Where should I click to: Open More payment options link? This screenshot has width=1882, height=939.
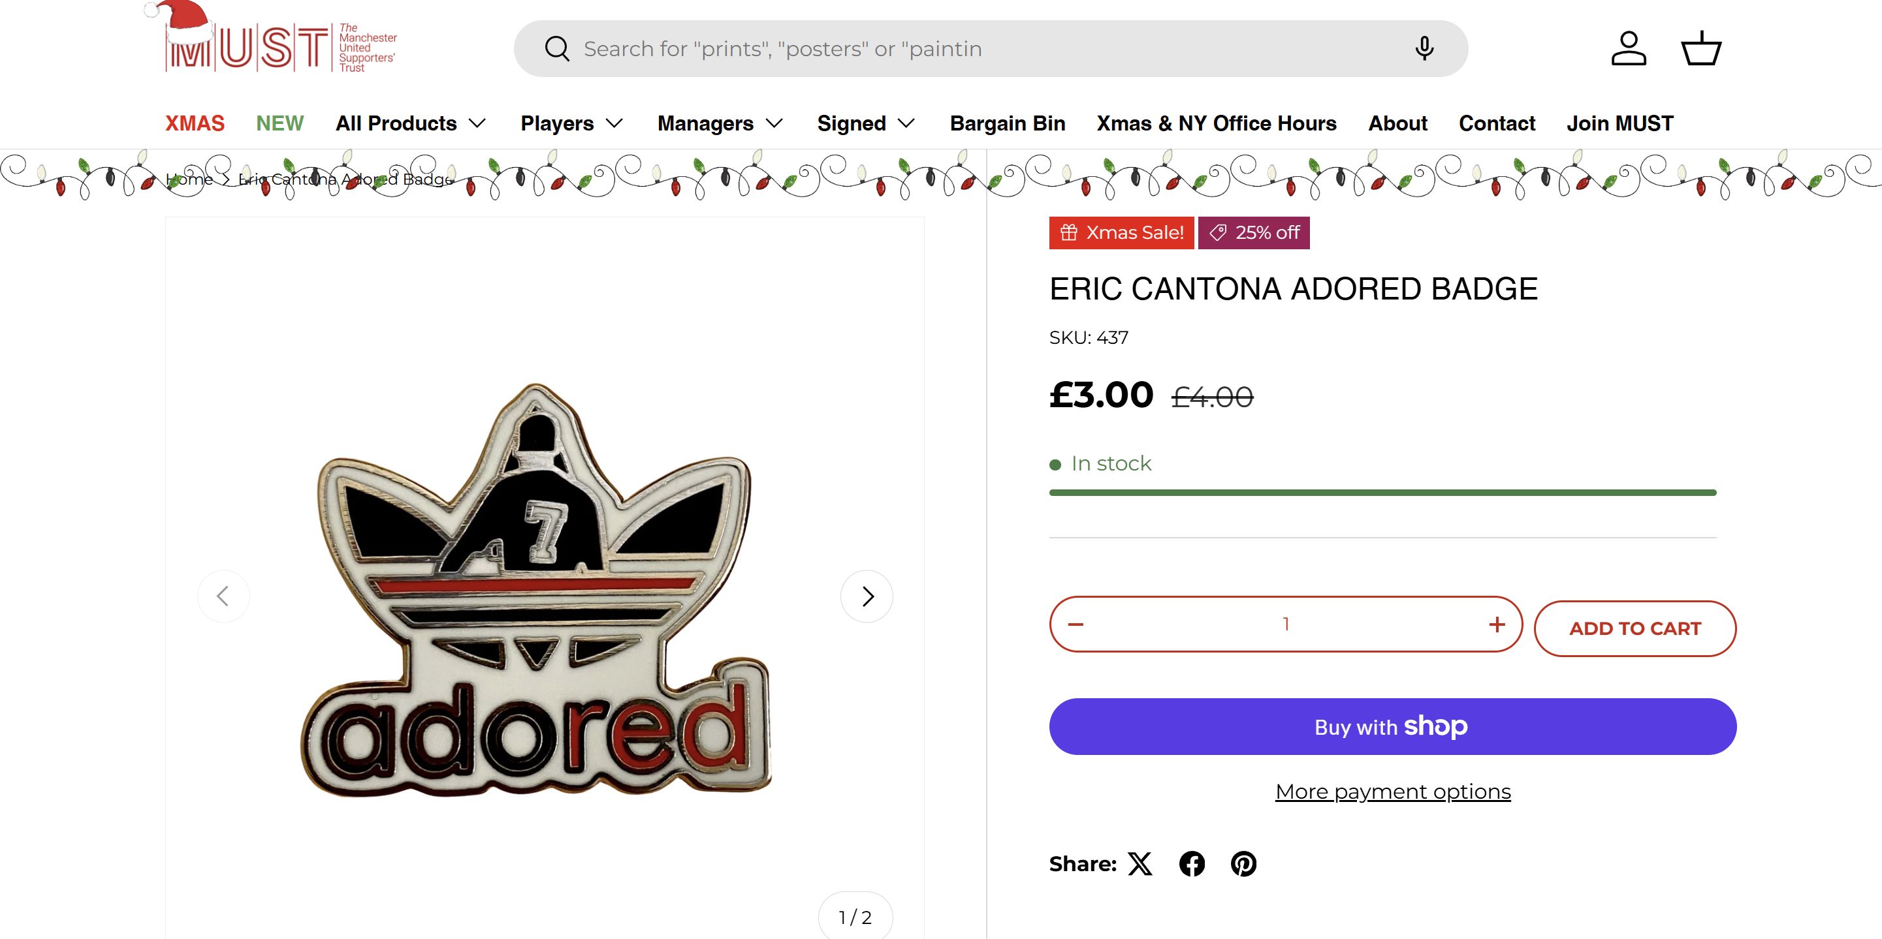point(1392,792)
